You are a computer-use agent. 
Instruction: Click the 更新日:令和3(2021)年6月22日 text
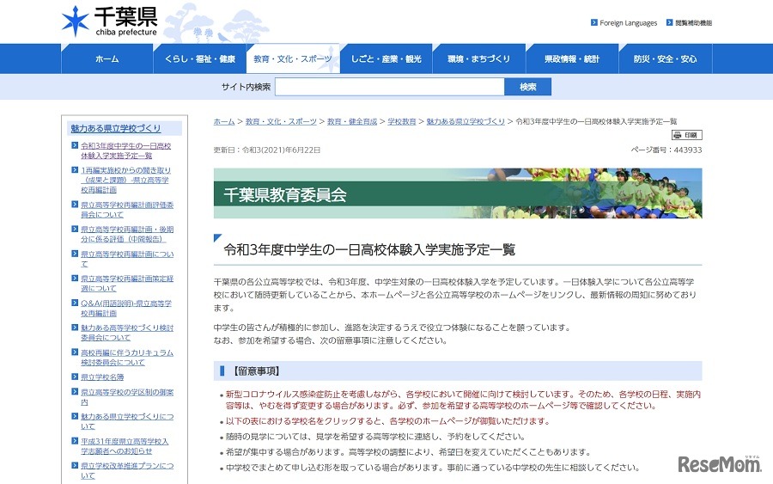(x=267, y=150)
